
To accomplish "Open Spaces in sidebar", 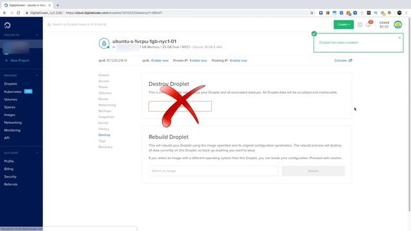I will click(10, 107).
